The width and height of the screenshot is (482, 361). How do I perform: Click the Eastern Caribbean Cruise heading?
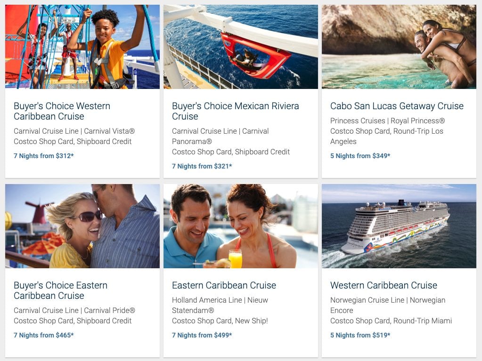224,285
